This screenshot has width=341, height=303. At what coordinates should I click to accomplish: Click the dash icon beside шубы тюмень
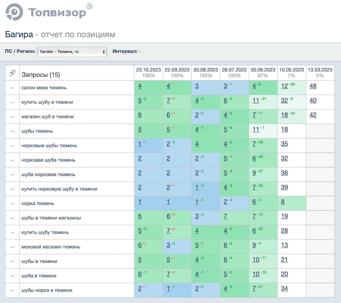click(12, 131)
